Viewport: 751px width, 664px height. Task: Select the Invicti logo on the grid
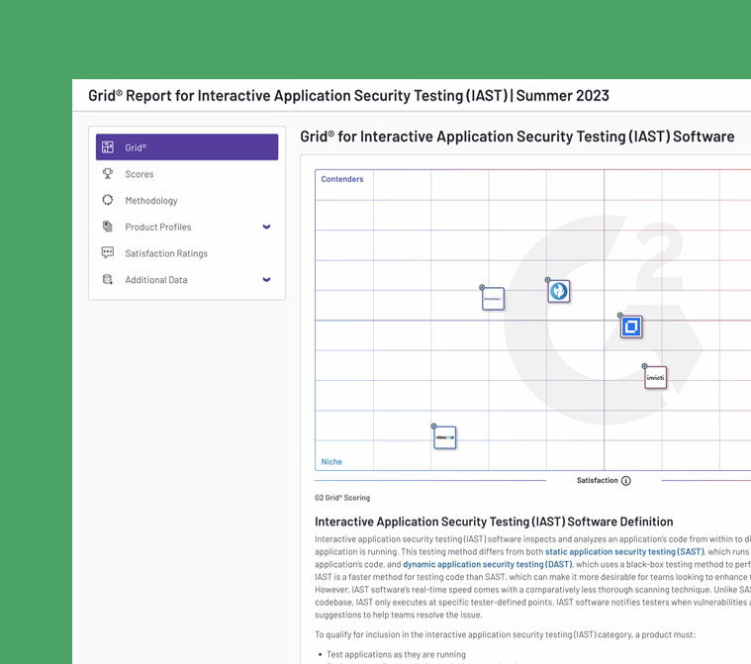pyautogui.click(x=655, y=377)
